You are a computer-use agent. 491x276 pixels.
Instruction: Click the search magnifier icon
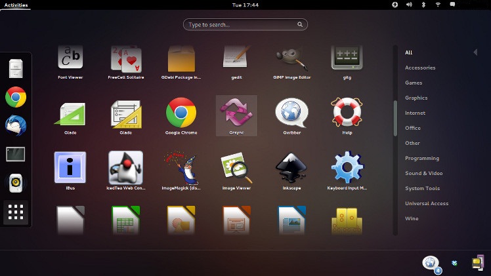[x=300, y=24]
